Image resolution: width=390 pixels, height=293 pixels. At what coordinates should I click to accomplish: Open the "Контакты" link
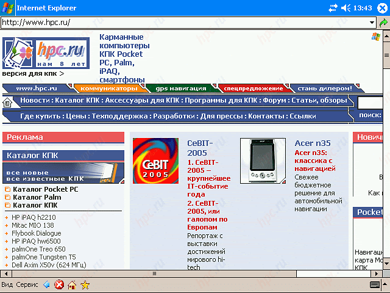click(x=266, y=116)
